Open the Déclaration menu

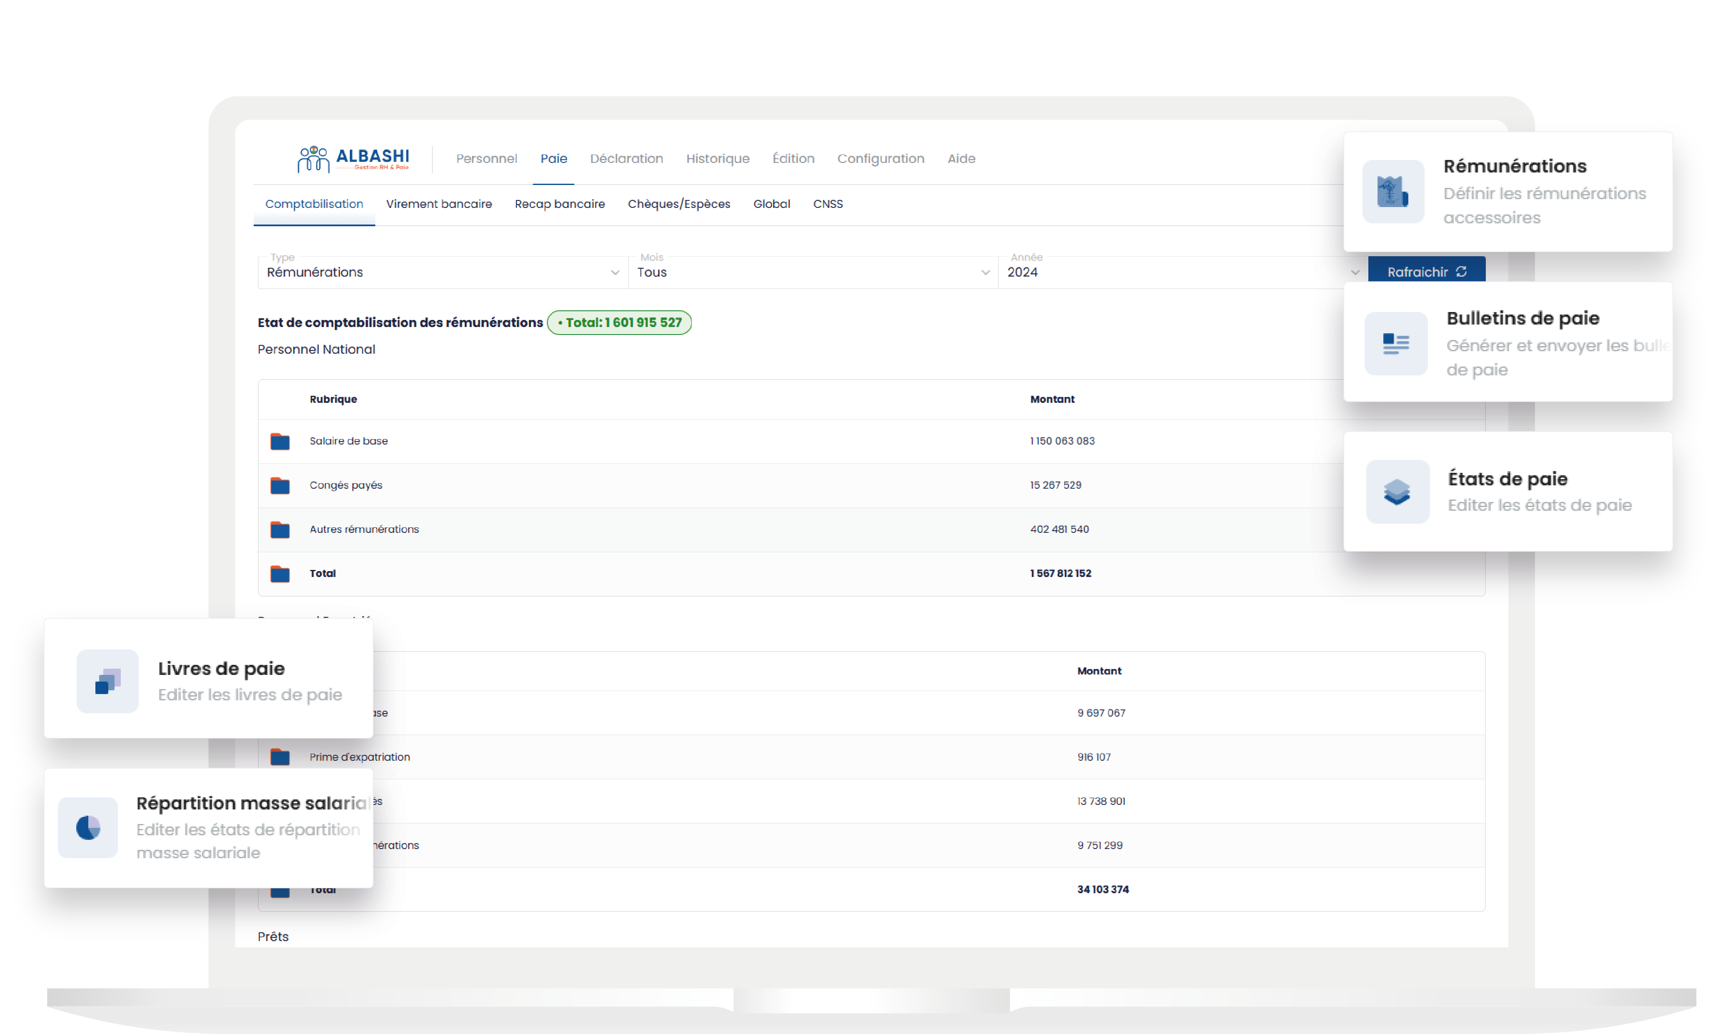click(x=626, y=159)
